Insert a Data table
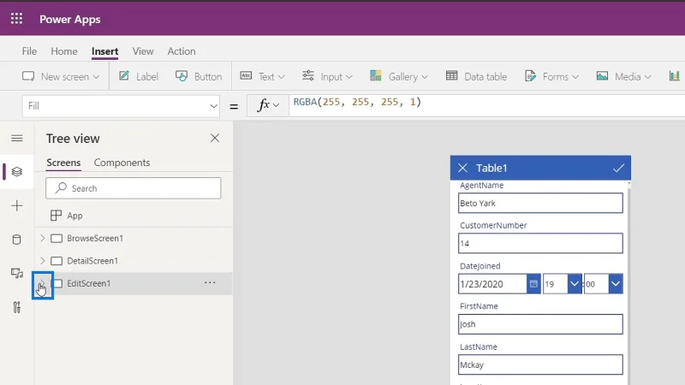The image size is (685, 385). pyautogui.click(x=476, y=76)
